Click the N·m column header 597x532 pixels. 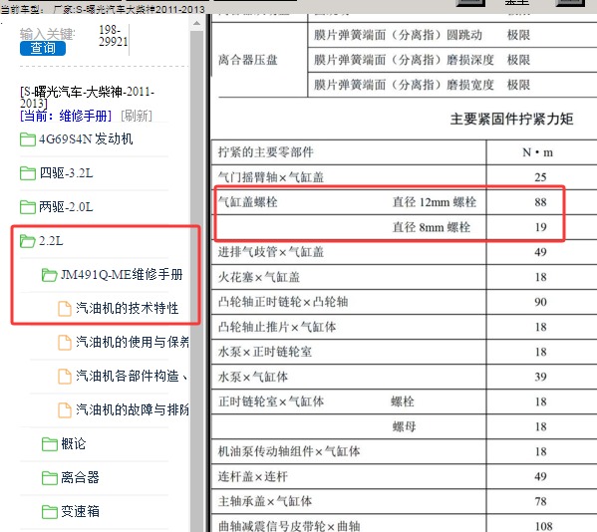[537, 152]
